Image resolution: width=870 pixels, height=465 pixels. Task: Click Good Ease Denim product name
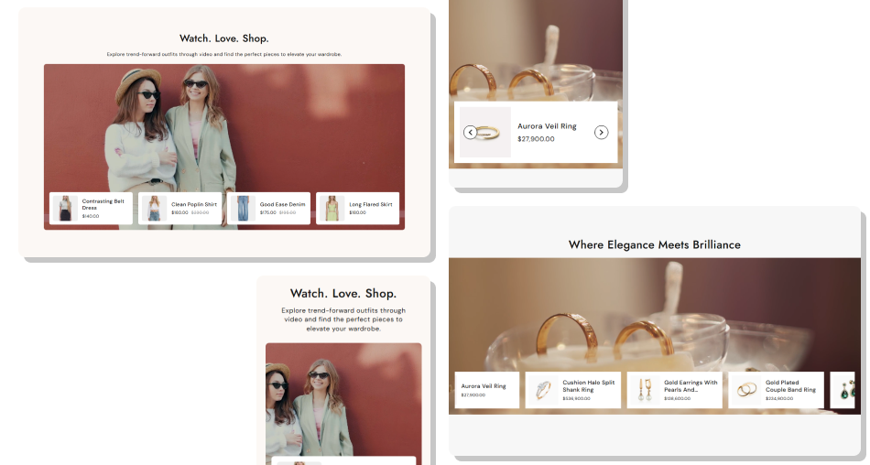[x=282, y=204]
